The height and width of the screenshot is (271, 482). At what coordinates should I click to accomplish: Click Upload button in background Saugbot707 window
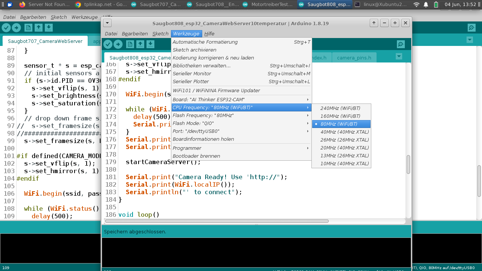click(x=16, y=27)
